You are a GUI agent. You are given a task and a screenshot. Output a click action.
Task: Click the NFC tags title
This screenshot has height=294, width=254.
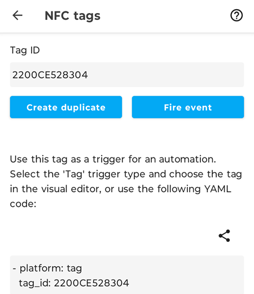tap(73, 16)
